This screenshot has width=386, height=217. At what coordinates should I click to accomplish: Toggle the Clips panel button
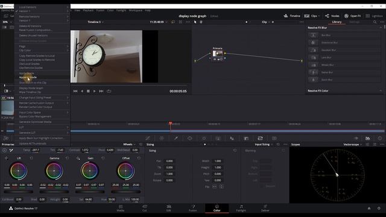pos(312,16)
